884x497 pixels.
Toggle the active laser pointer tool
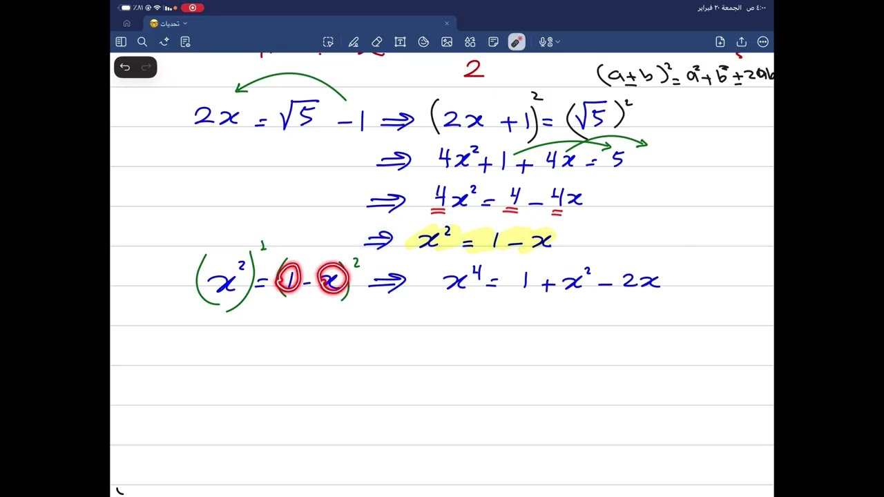coord(517,42)
